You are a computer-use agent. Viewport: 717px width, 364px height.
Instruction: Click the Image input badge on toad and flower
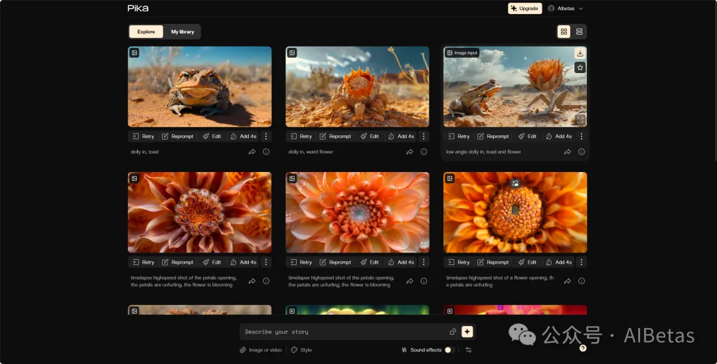tap(462, 53)
